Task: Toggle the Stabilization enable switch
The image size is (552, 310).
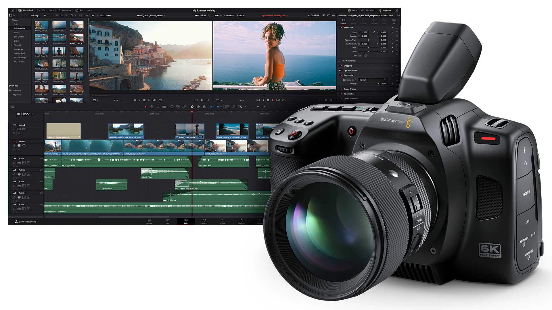Action: (x=341, y=94)
